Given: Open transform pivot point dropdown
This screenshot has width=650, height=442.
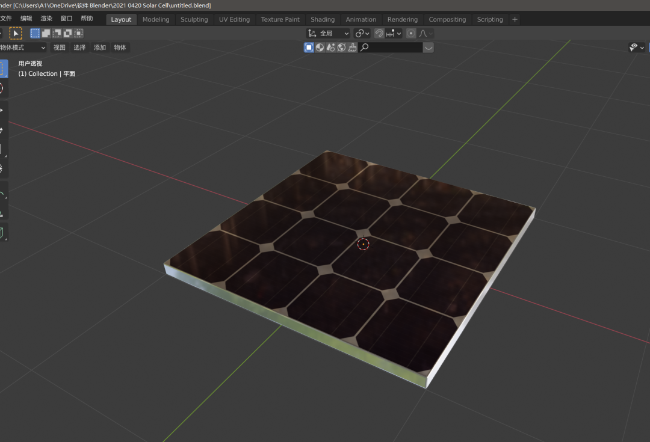Looking at the screenshot, I should pyautogui.click(x=362, y=33).
